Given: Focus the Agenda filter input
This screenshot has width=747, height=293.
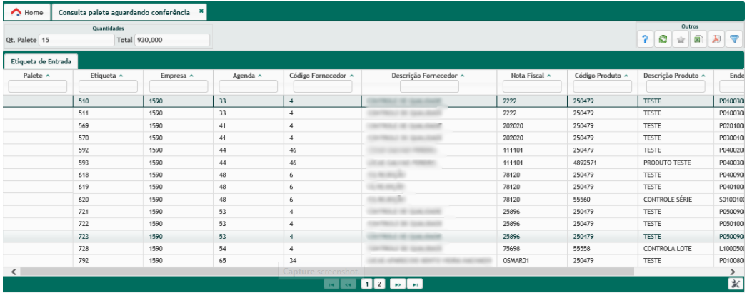Looking at the screenshot, I should 249,86.
